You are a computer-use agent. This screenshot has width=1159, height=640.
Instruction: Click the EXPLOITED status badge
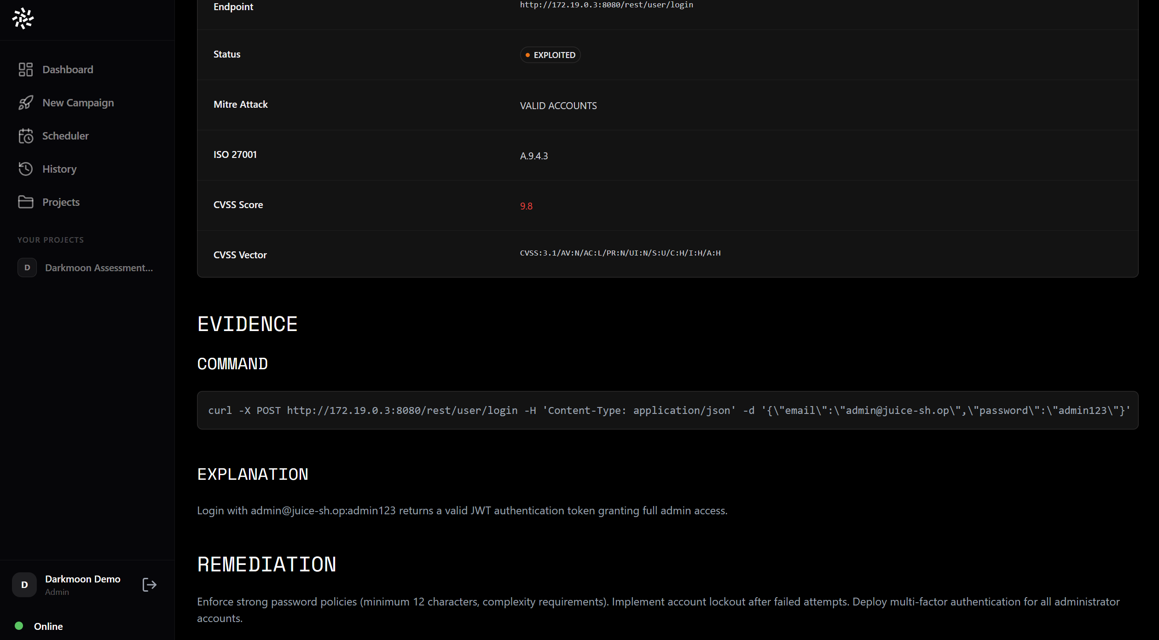click(550, 55)
